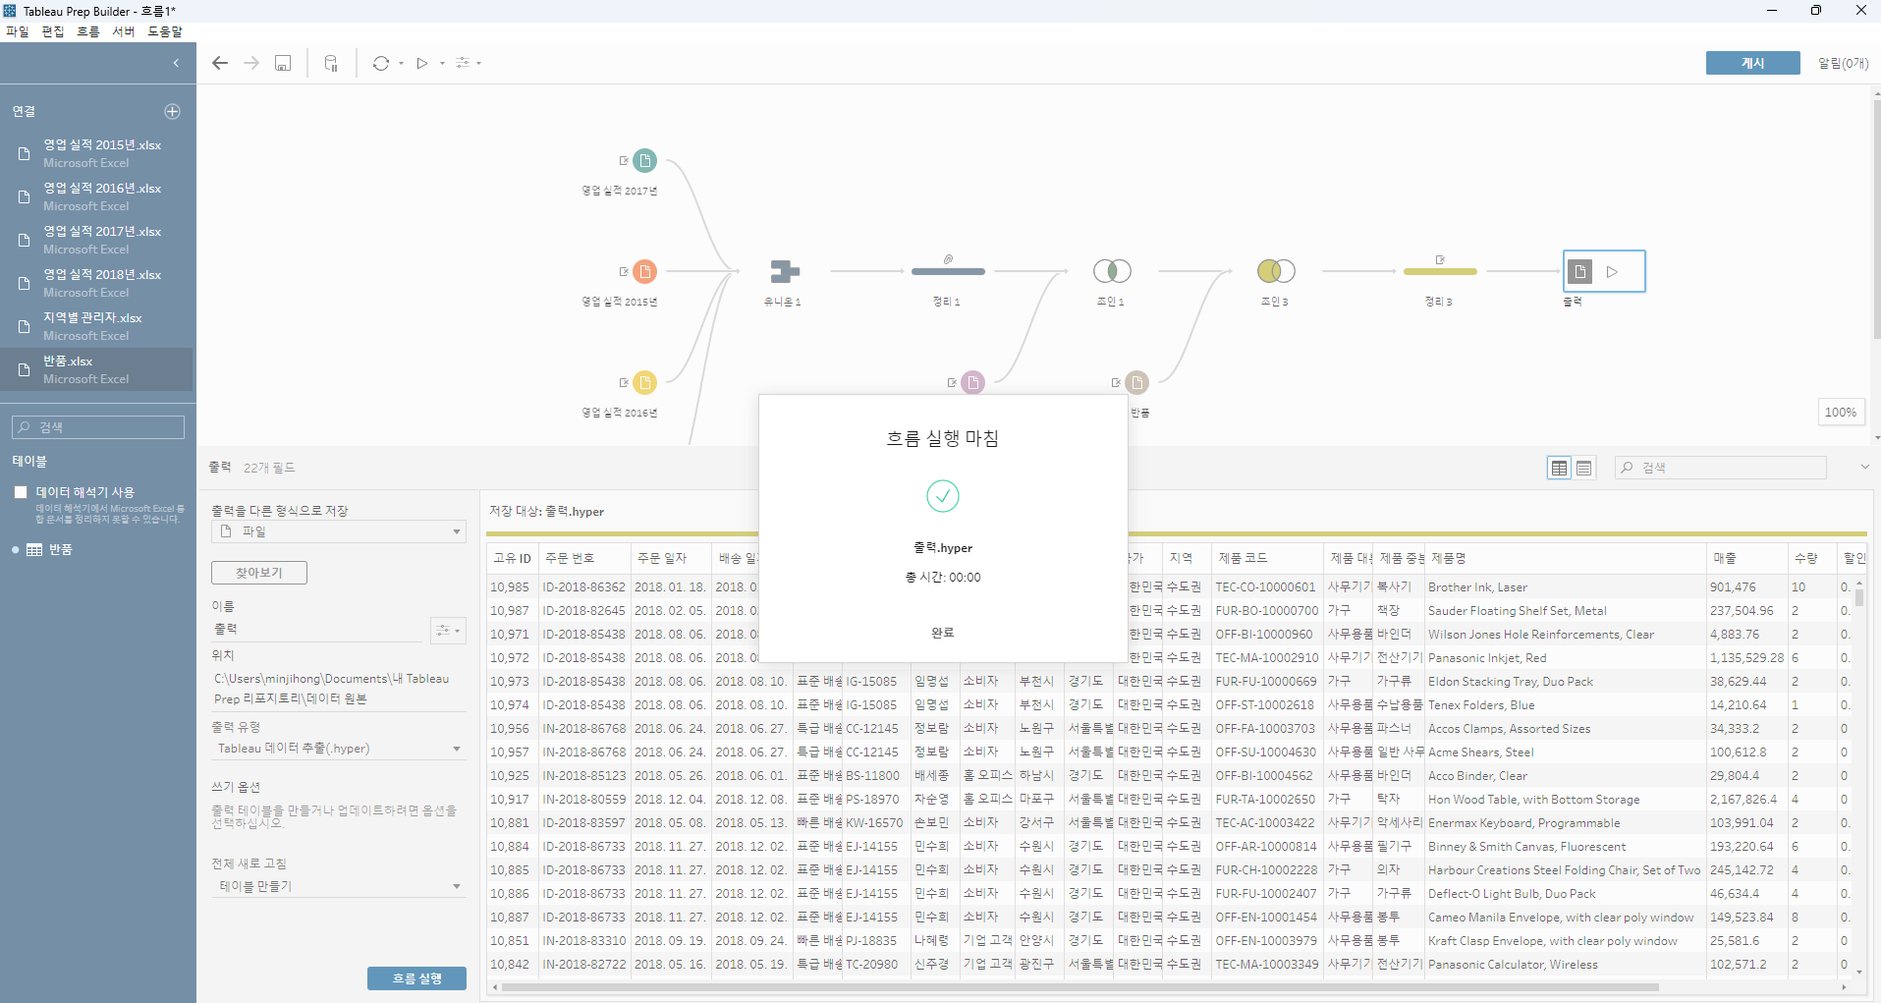The image size is (1881, 1003).
Task: Click the run flow play icon
Action: pos(422,63)
